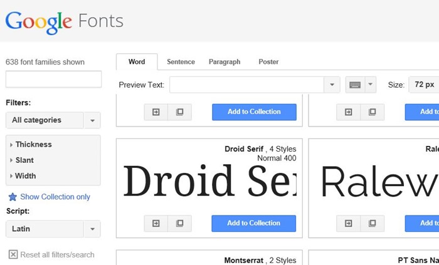The height and width of the screenshot is (265, 439).
Task: Focus the font search box
Action: tap(53, 79)
